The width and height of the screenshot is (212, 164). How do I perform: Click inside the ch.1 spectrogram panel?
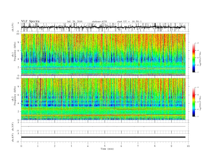point(103,55)
